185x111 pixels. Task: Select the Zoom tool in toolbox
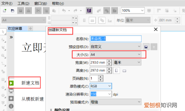click(3, 56)
